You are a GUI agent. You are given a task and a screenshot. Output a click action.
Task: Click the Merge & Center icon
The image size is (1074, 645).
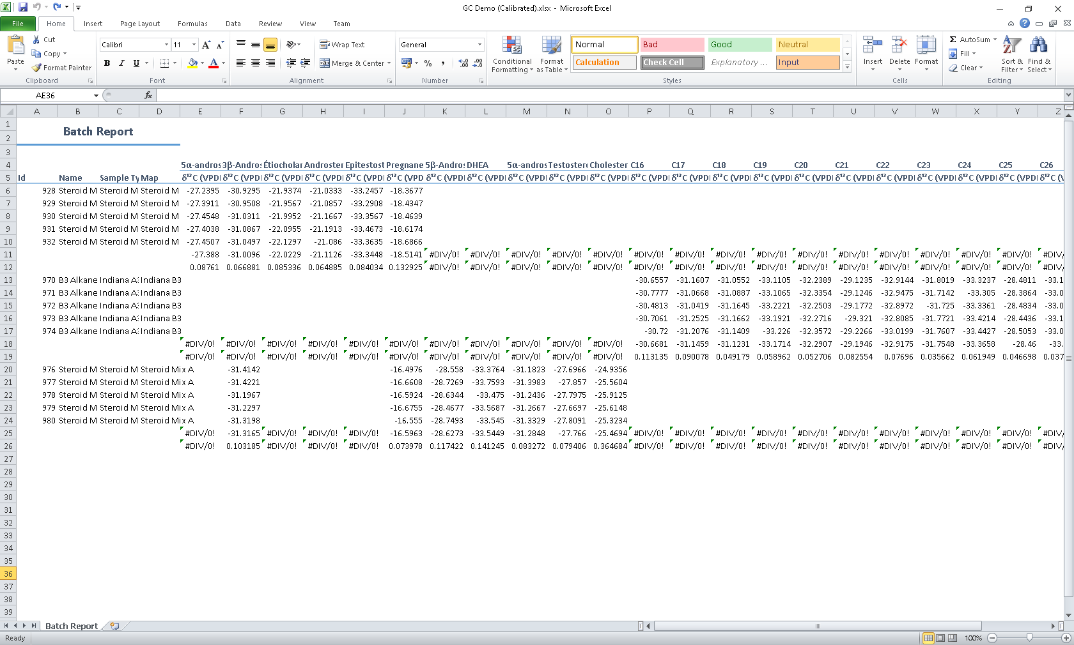pyautogui.click(x=325, y=63)
